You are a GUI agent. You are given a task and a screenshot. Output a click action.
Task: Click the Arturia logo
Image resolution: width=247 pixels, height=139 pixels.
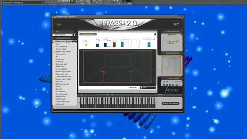pos(171,90)
